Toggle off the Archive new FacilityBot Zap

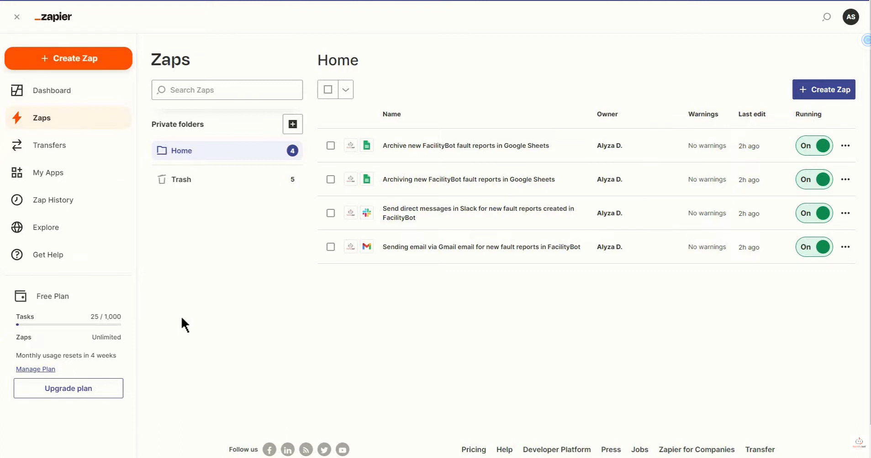click(814, 146)
